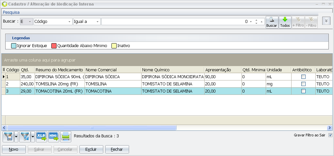Image resolution: width=334 pixels, height=156 pixels.
Task: Click the mg unit cell
Action: coord(278,84)
